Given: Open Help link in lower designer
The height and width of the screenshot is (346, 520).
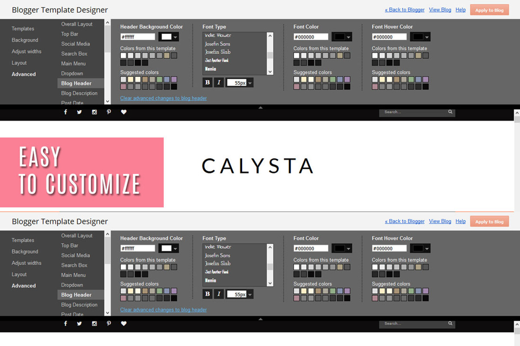Looking at the screenshot, I should click(x=461, y=221).
